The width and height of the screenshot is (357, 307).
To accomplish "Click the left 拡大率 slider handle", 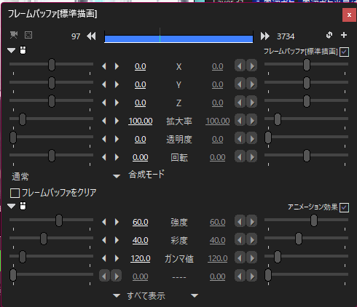I will (x=23, y=119).
